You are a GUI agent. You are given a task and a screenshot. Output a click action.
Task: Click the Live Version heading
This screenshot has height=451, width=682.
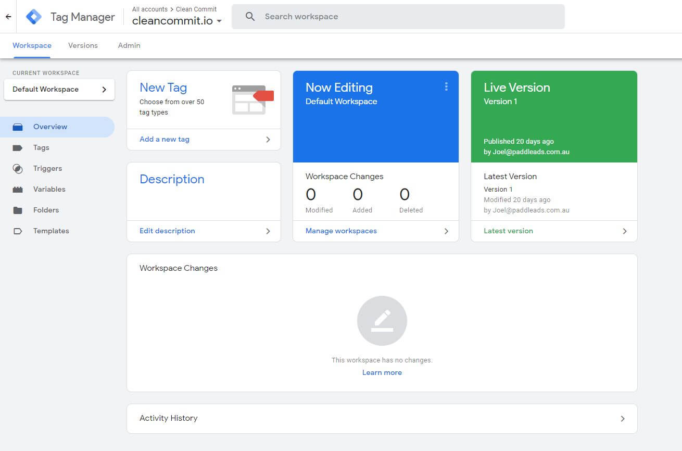coord(517,87)
